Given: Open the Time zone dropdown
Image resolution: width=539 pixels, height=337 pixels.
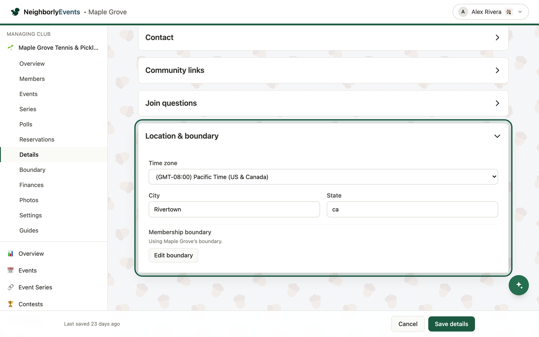Looking at the screenshot, I should click(x=323, y=177).
